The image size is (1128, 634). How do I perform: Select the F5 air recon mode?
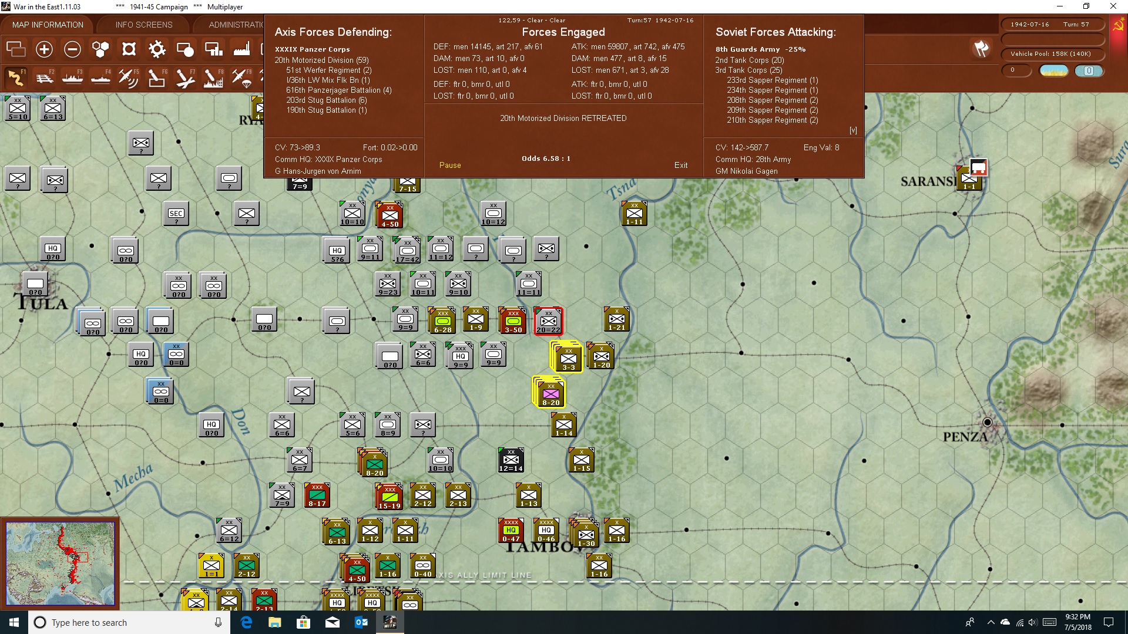pyautogui.click(x=129, y=77)
